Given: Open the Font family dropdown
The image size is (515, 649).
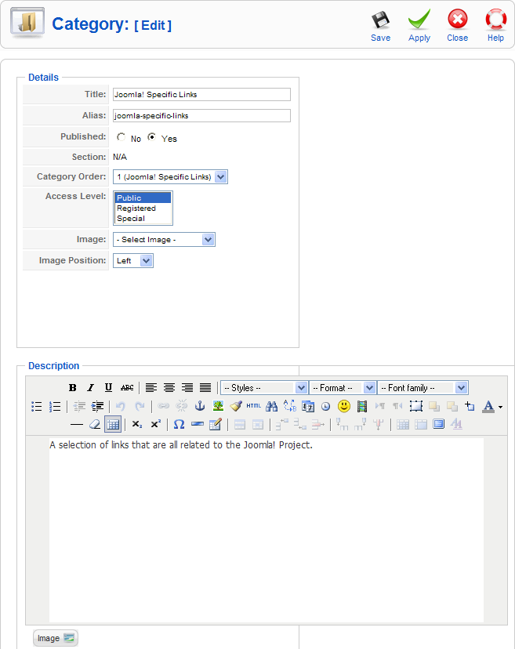Looking at the screenshot, I should pos(423,388).
